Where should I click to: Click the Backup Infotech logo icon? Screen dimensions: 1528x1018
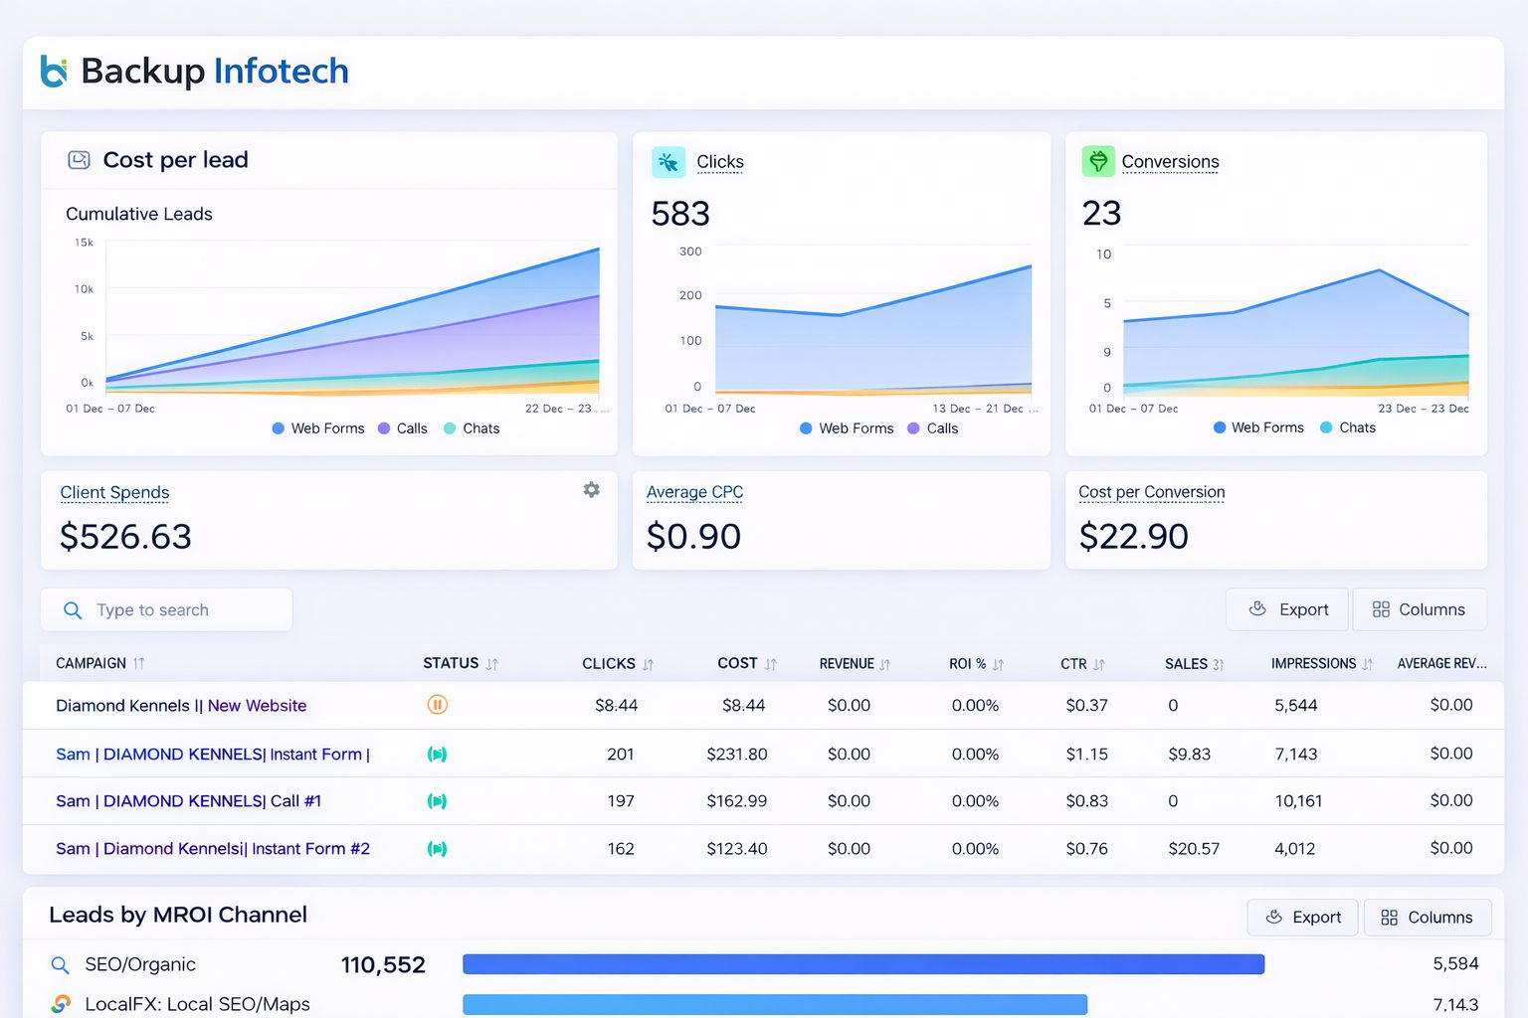tap(54, 72)
